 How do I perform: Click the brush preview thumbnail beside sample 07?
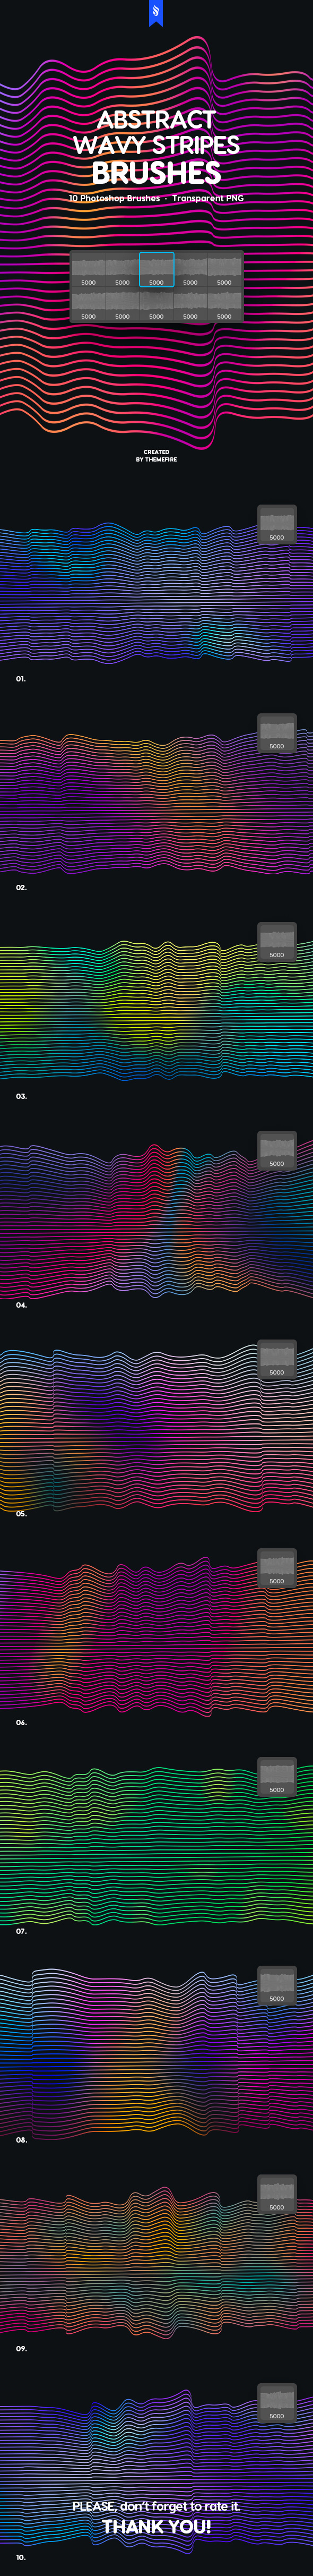coord(277,1777)
